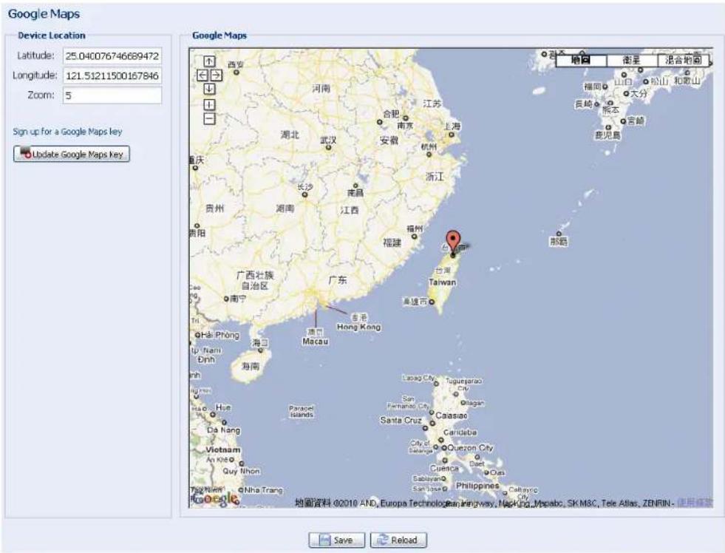This screenshot has height=553, width=725.
Task: Click the Tuguegarao City label
Action: click(464, 384)
